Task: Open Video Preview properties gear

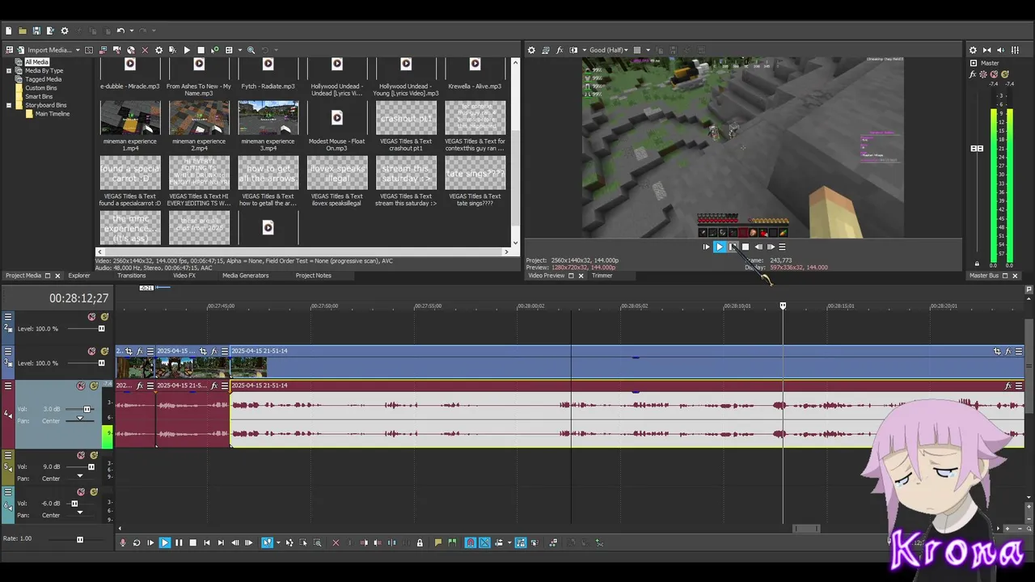Action: pos(531,50)
